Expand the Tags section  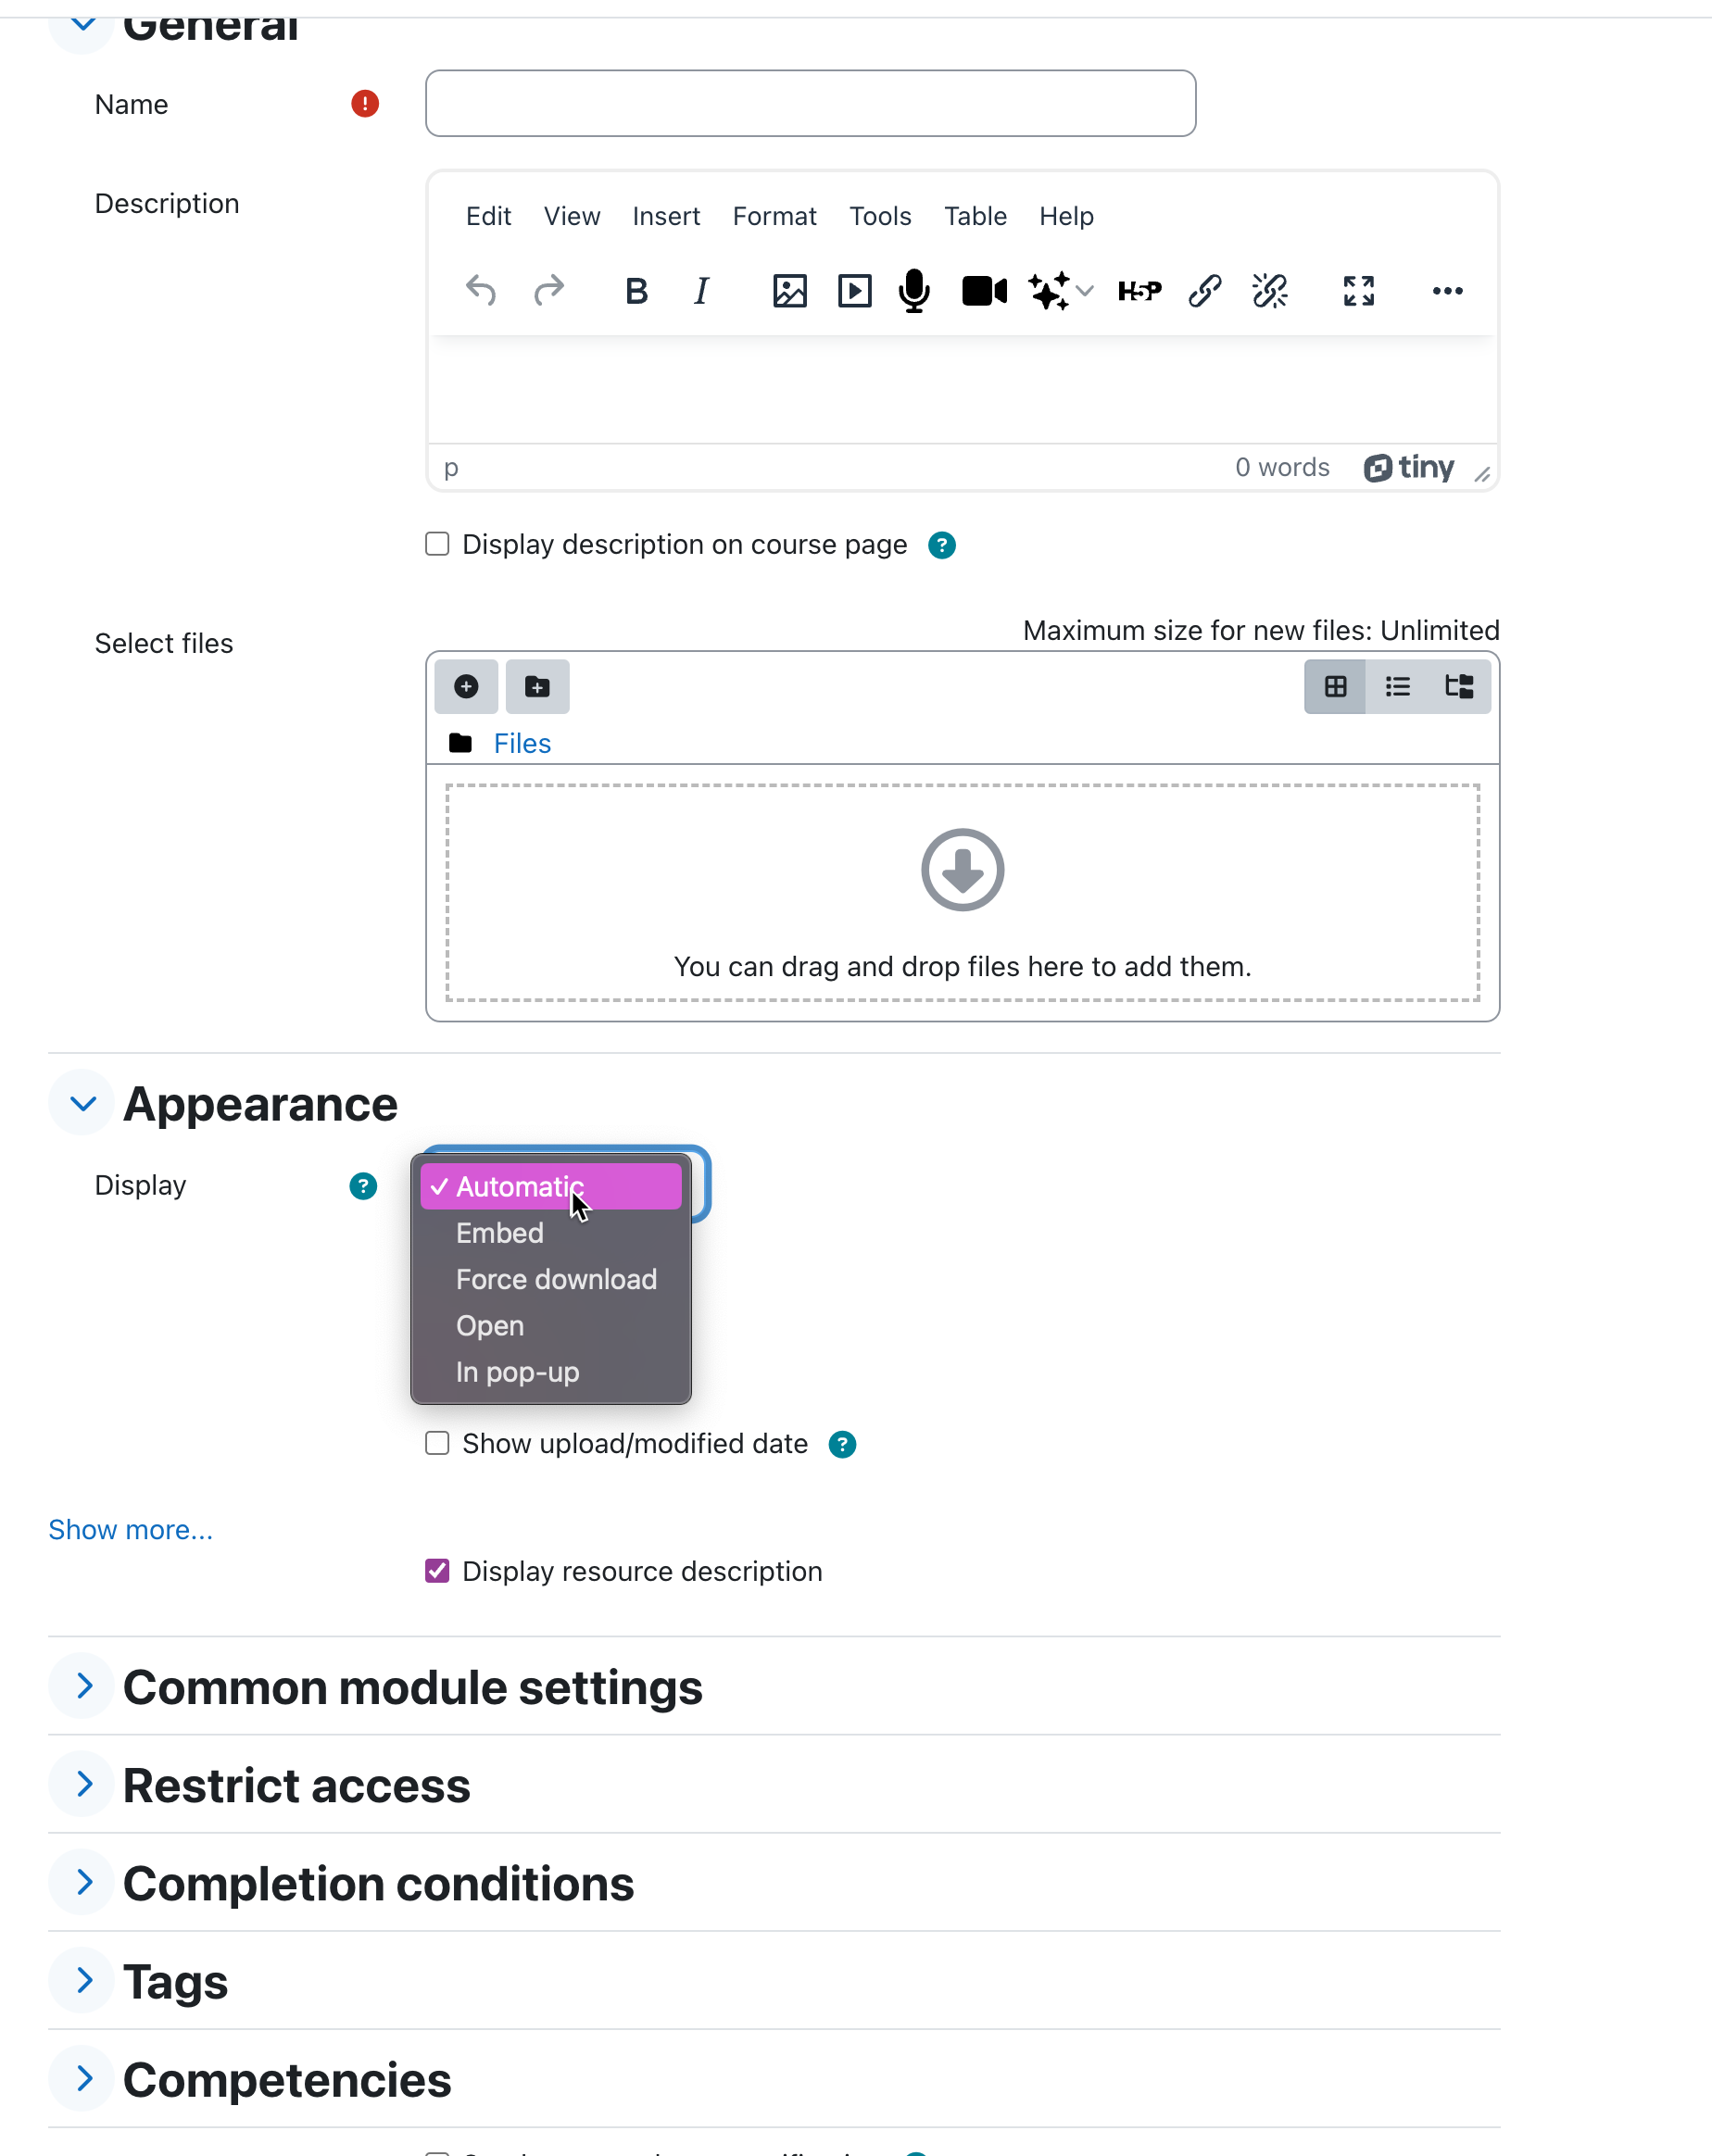[x=83, y=1981]
